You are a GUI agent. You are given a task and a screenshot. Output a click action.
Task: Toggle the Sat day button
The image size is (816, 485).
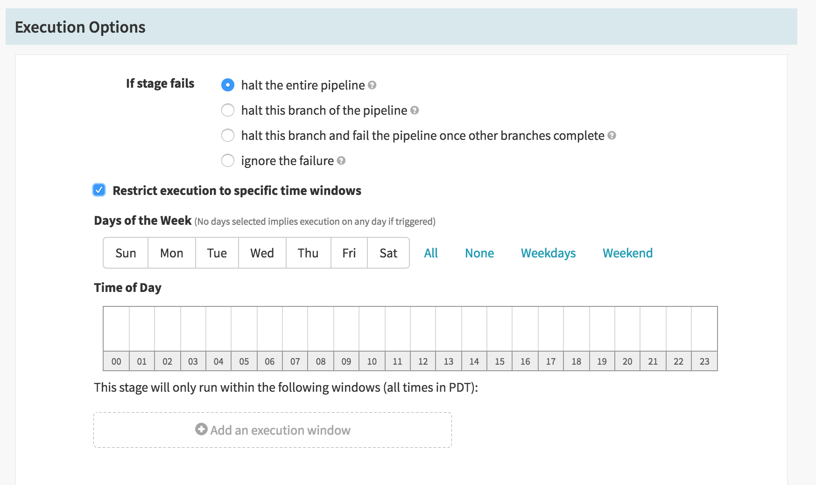click(388, 253)
